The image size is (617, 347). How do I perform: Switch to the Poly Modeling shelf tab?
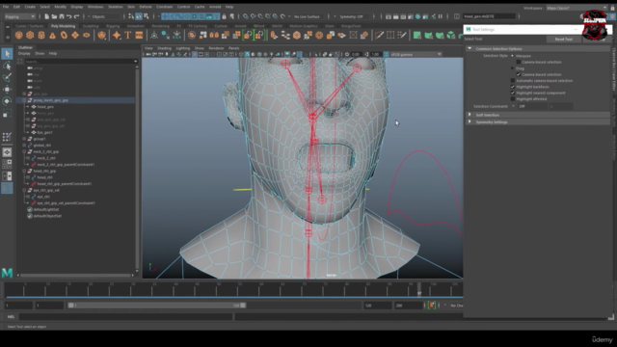pos(63,26)
